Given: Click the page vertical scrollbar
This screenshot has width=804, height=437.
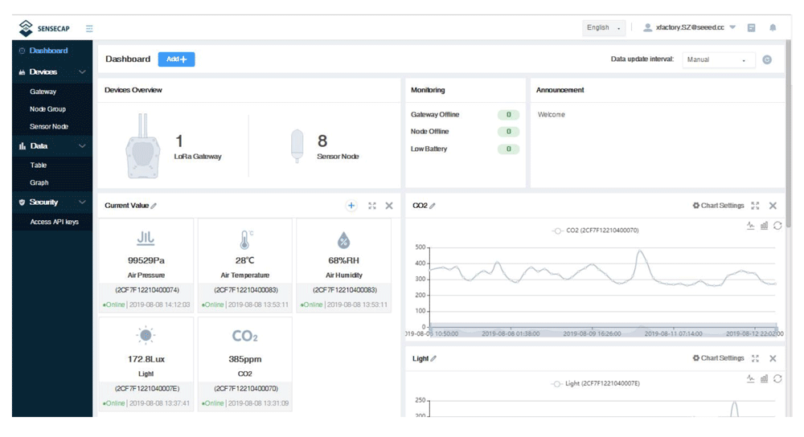Looking at the screenshot, I should click(x=789, y=135).
